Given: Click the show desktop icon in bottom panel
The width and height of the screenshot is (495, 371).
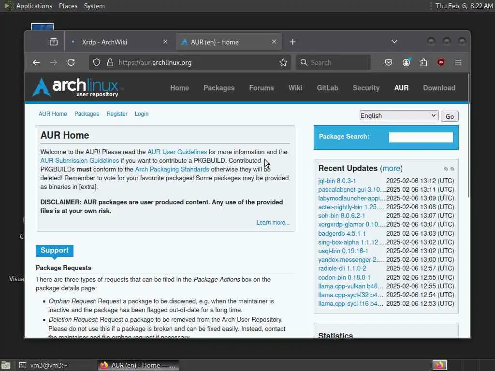Looking at the screenshot, I should click(x=5, y=365).
